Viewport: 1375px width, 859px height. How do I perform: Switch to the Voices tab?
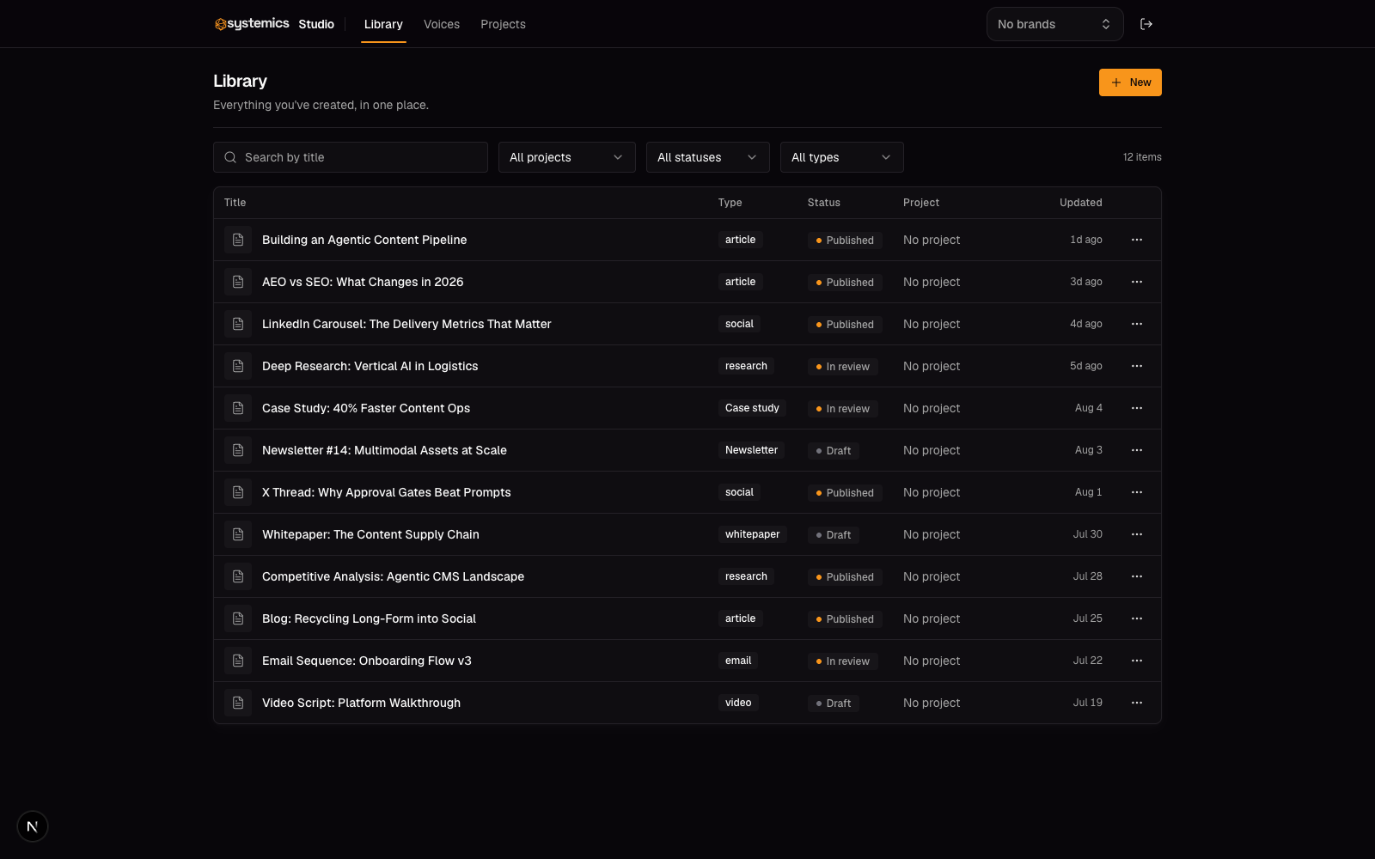(x=442, y=24)
